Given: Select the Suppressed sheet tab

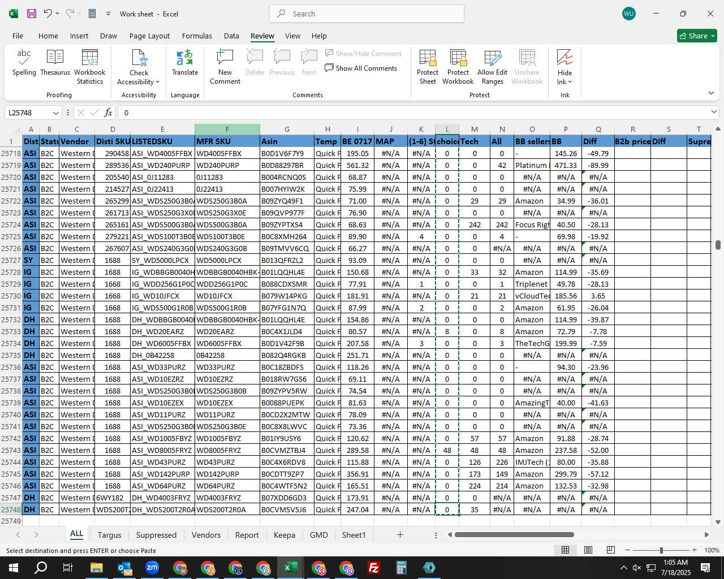Looking at the screenshot, I should pos(156,535).
